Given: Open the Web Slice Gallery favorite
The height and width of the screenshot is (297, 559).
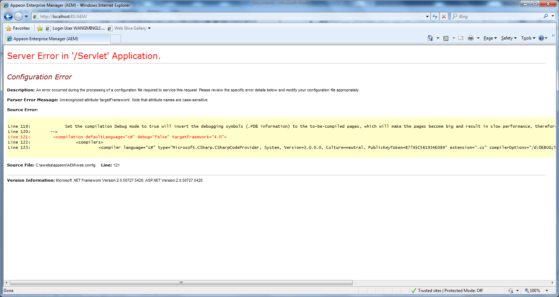Looking at the screenshot, I should [129, 28].
